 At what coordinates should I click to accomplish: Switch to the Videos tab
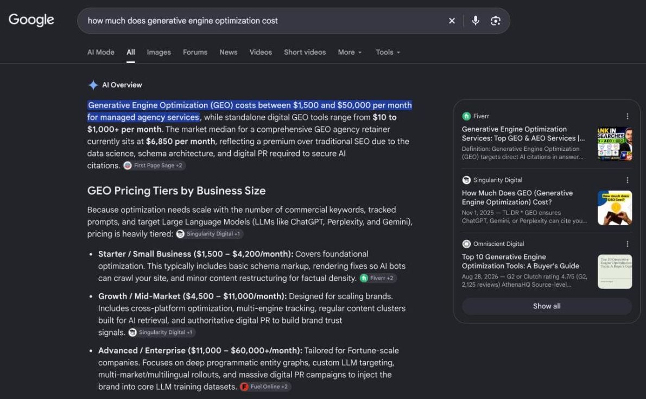(261, 52)
